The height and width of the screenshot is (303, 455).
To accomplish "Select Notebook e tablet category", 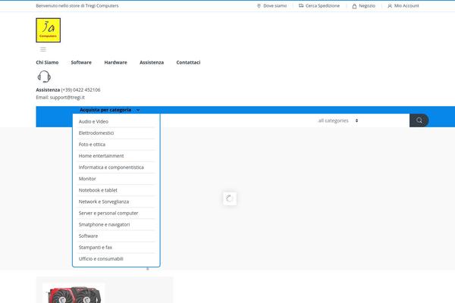I will click(x=116, y=190).
